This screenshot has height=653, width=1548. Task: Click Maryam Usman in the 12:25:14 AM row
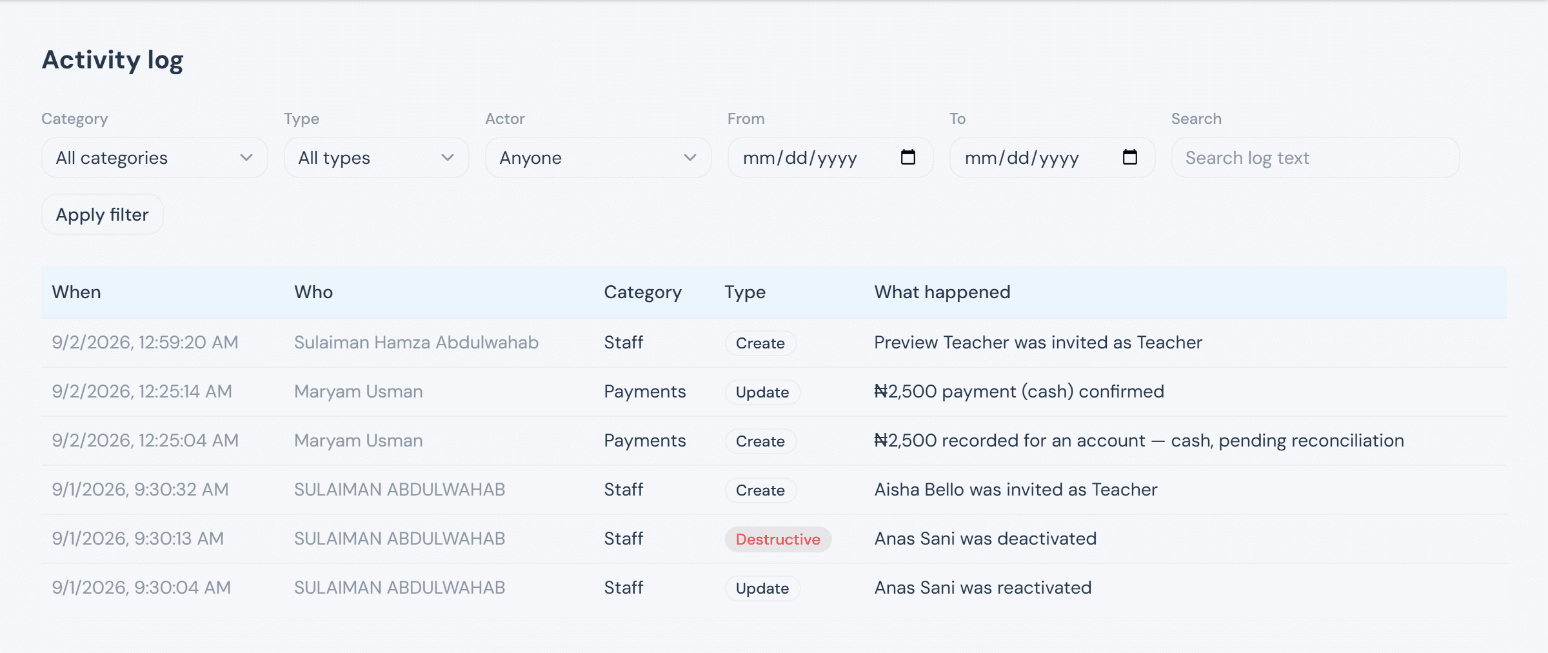click(x=359, y=391)
